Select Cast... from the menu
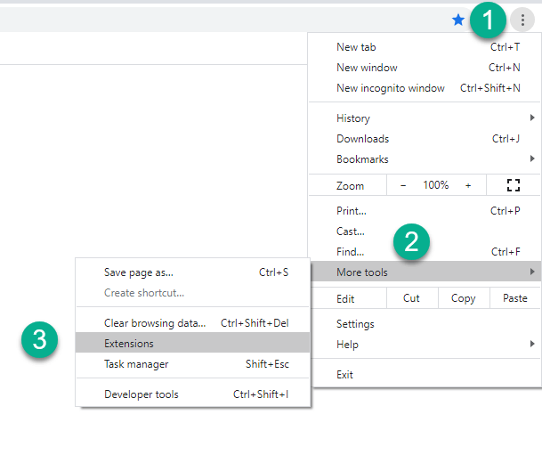 [x=425, y=231]
